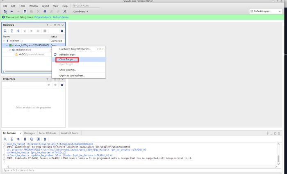Click the stop trigger square icon

(45, 31)
